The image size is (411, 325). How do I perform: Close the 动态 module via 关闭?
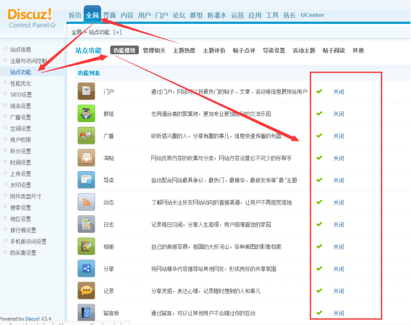pyautogui.click(x=339, y=203)
